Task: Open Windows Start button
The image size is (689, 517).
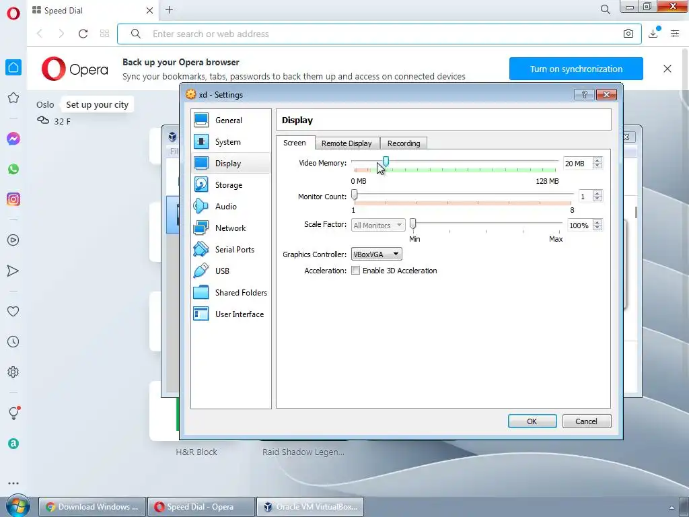Action: 17,506
